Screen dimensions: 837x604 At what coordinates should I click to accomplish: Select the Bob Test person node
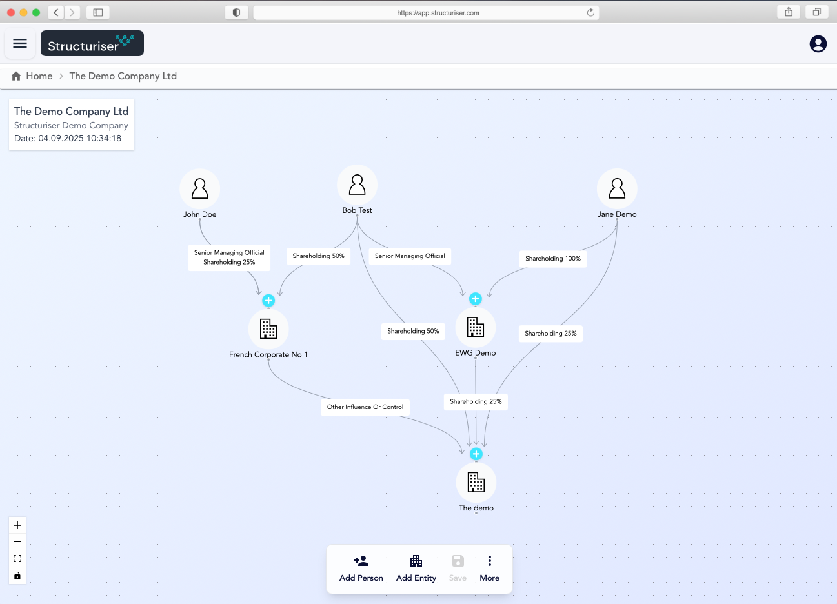click(357, 185)
